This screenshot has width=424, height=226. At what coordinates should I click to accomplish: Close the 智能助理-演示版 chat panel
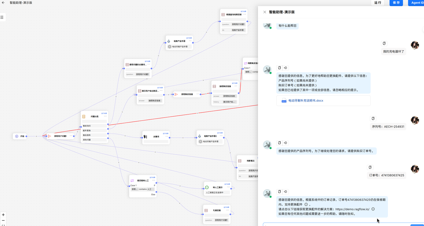(265, 12)
